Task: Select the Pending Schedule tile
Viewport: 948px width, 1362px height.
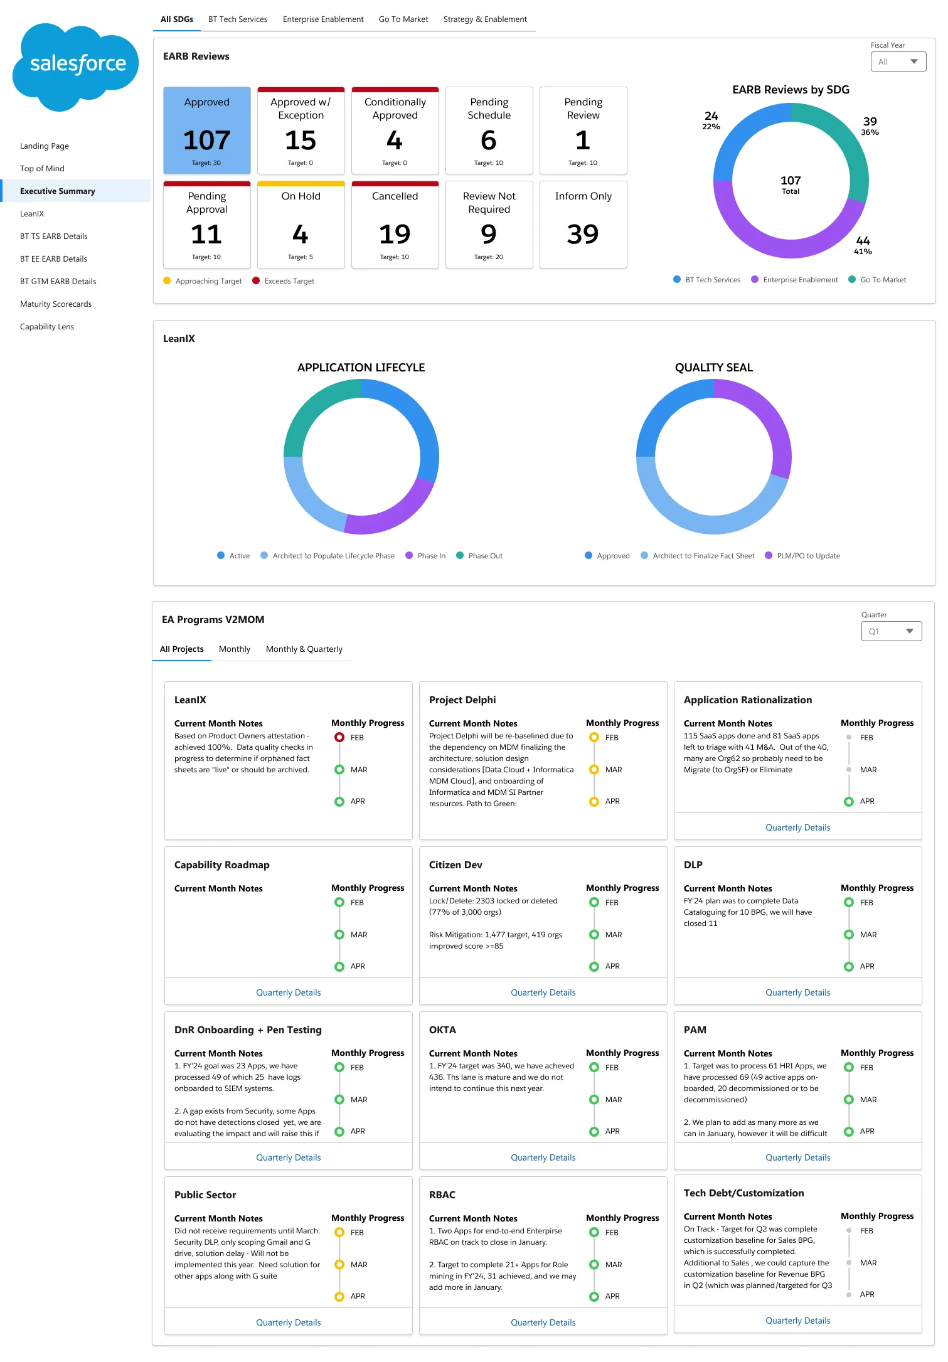Action: [x=489, y=130]
